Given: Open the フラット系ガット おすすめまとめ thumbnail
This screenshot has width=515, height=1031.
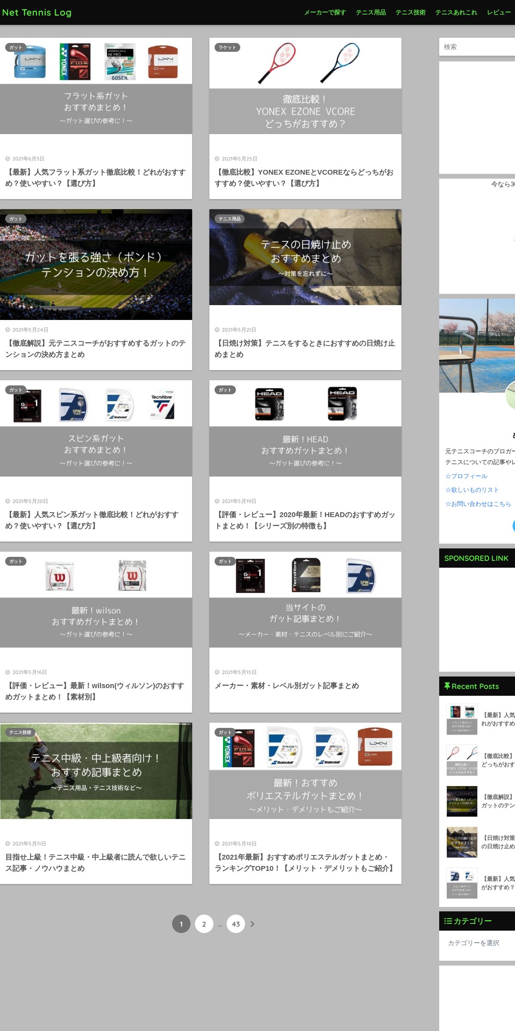Looking at the screenshot, I should coord(96,86).
